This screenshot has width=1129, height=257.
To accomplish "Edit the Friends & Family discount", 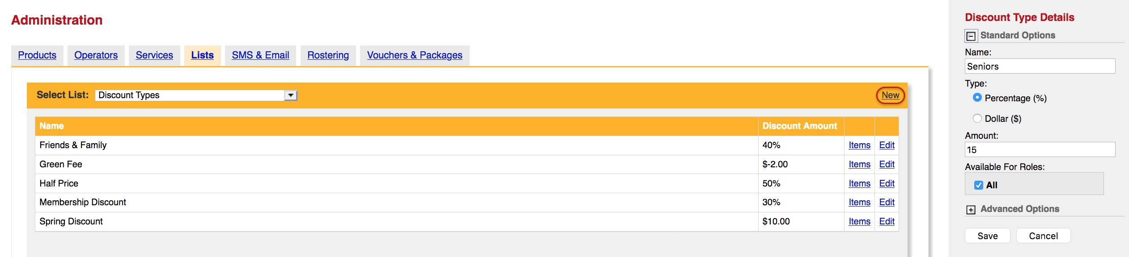I will pyautogui.click(x=887, y=145).
